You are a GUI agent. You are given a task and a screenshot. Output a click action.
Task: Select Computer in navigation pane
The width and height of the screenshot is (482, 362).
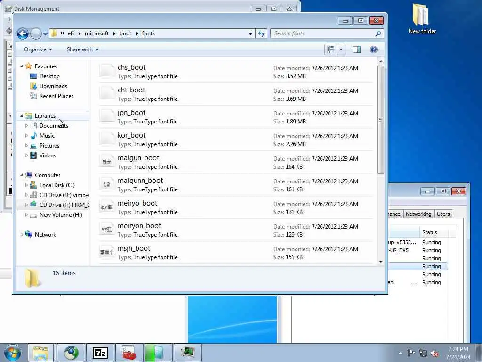point(48,175)
